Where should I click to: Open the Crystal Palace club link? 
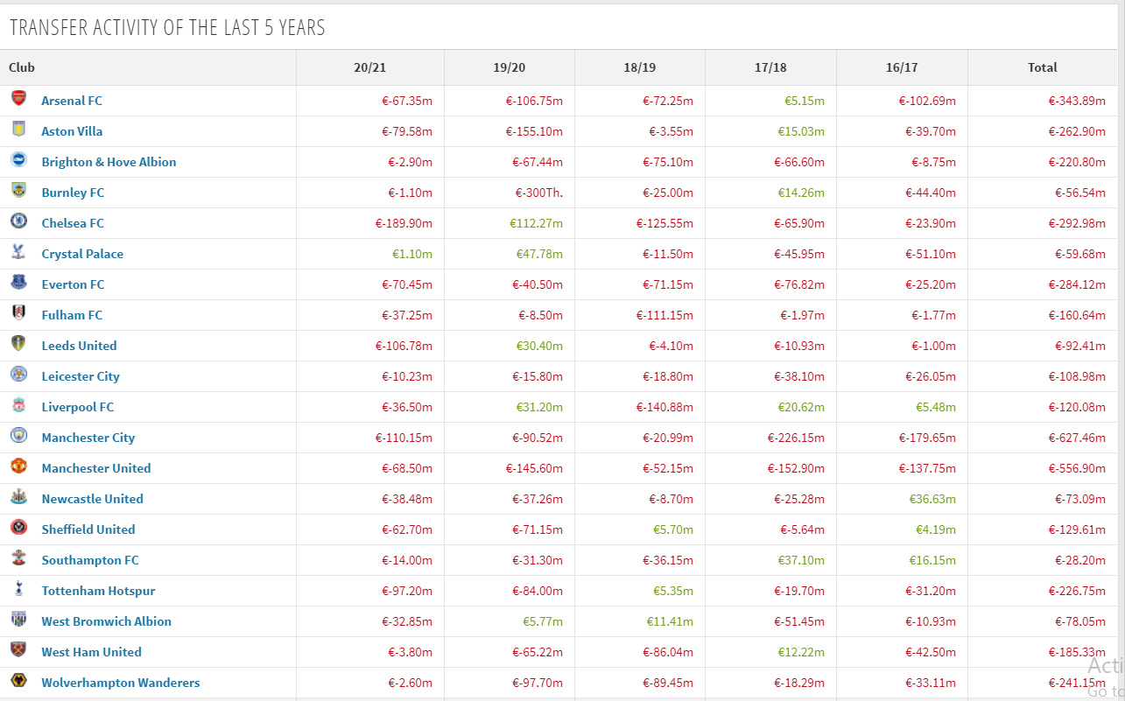(82, 254)
